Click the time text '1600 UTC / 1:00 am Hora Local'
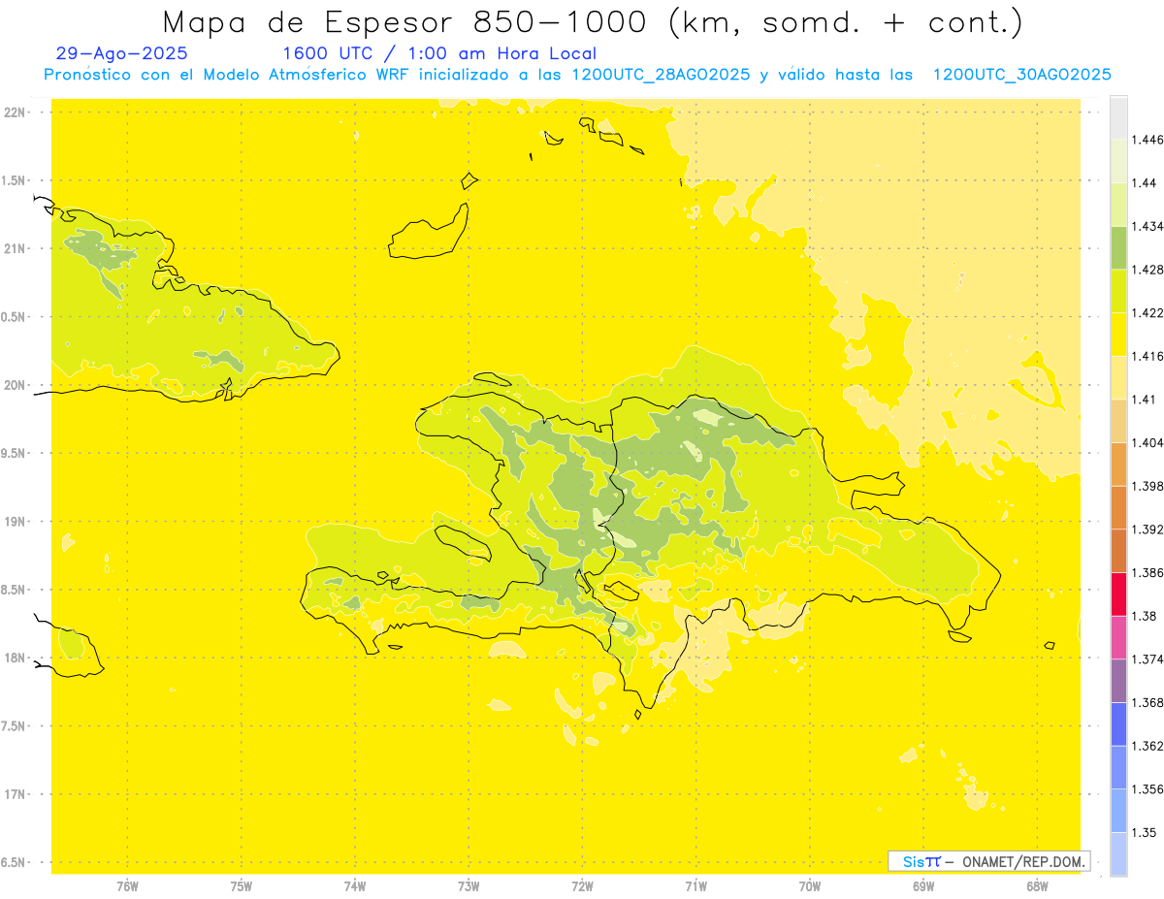 [439, 54]
